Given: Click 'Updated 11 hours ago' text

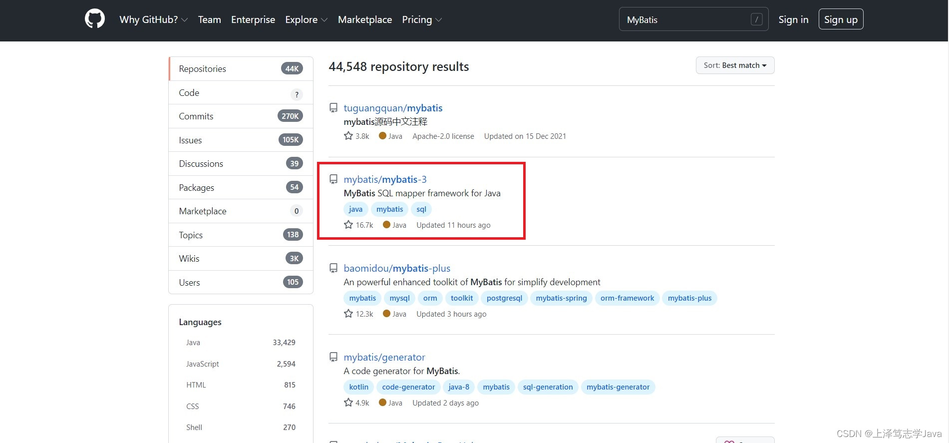Looking at the screenshot, I should point(453,225).
